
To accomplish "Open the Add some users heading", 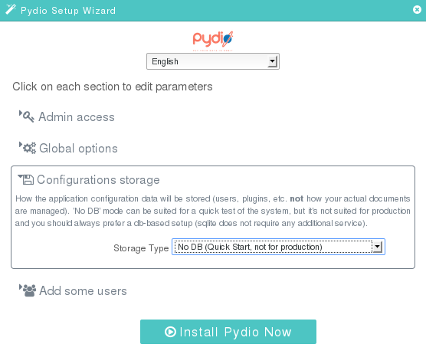I will tap(84, 291).
